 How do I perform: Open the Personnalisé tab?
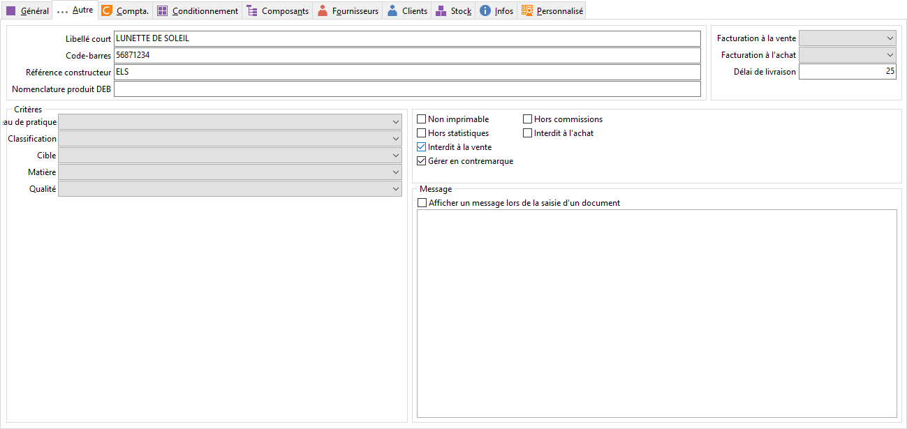(552, 11)
